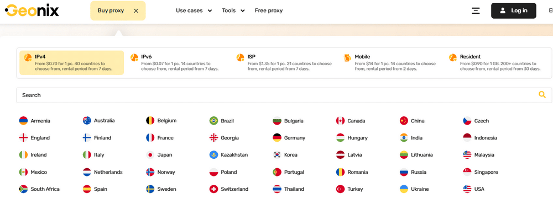Click the Armenia flag icon
This screenshot has width=553, height=209.
[x=23, y=121]
